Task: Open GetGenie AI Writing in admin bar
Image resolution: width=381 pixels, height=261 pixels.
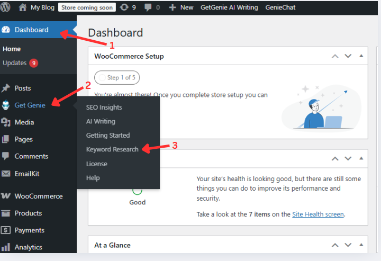Action: [x=229, y=7]
